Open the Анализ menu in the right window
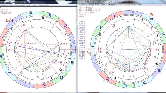This screenshot has width=166, height=93. coord(103,5)
